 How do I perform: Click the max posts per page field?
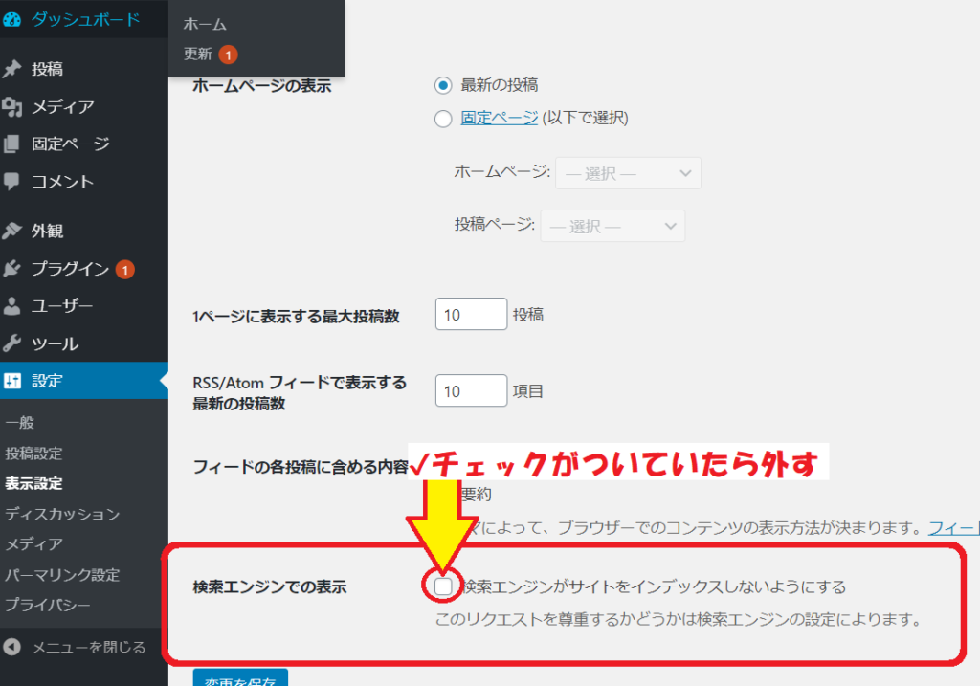point(471,315)
